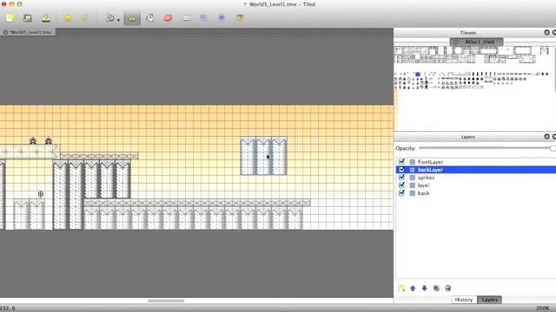Click the last yellow toolbar tool icon
Viewport: 556px width, 312px height.
tap(240, 17)
